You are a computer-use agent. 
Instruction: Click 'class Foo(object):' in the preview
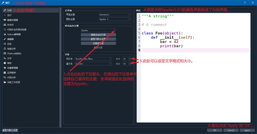coord(162,33)
